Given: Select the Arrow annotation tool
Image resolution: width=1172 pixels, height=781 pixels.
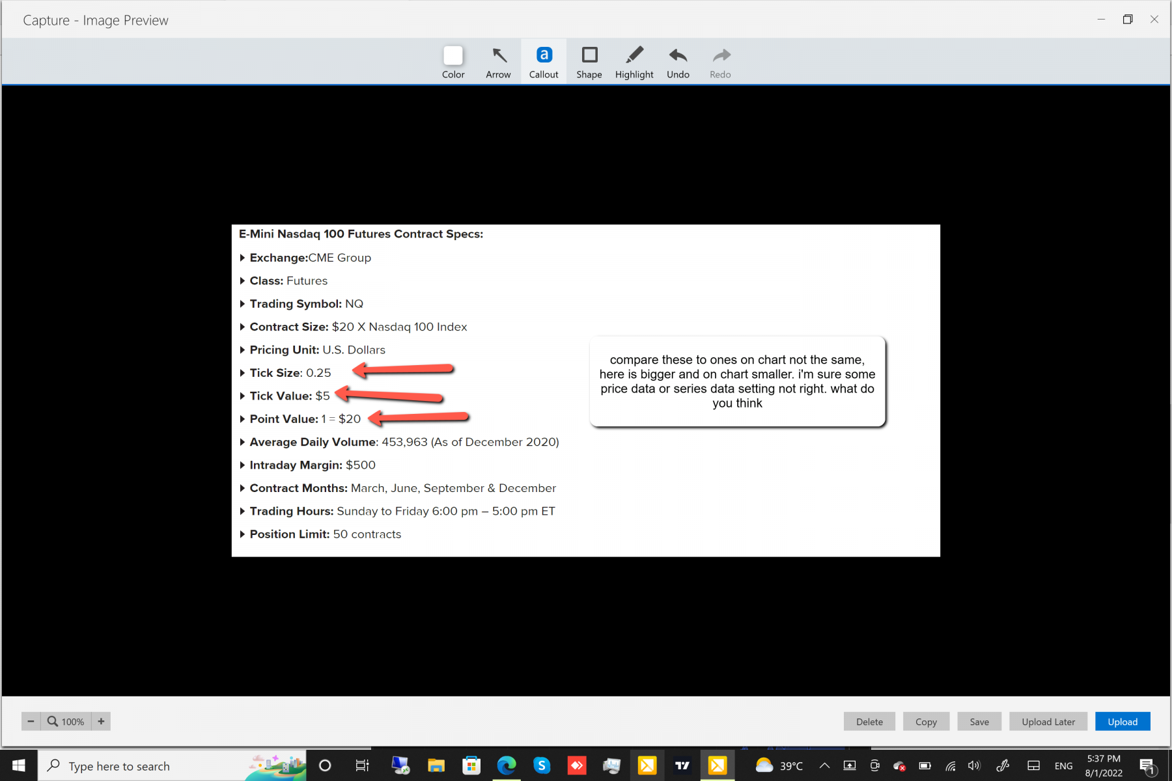Looking at the screenshot, I should point(498,62).
